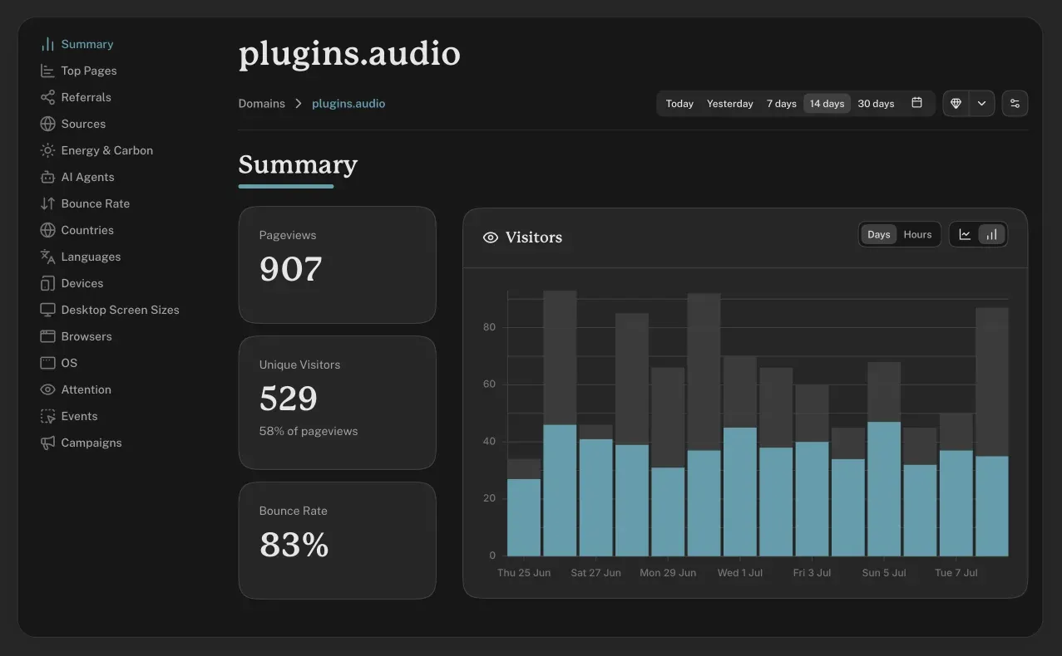Image resolution: width=1062 pixels, height=656 pixels.
Task: Open the Browsers report
Action: click(86, 336)
